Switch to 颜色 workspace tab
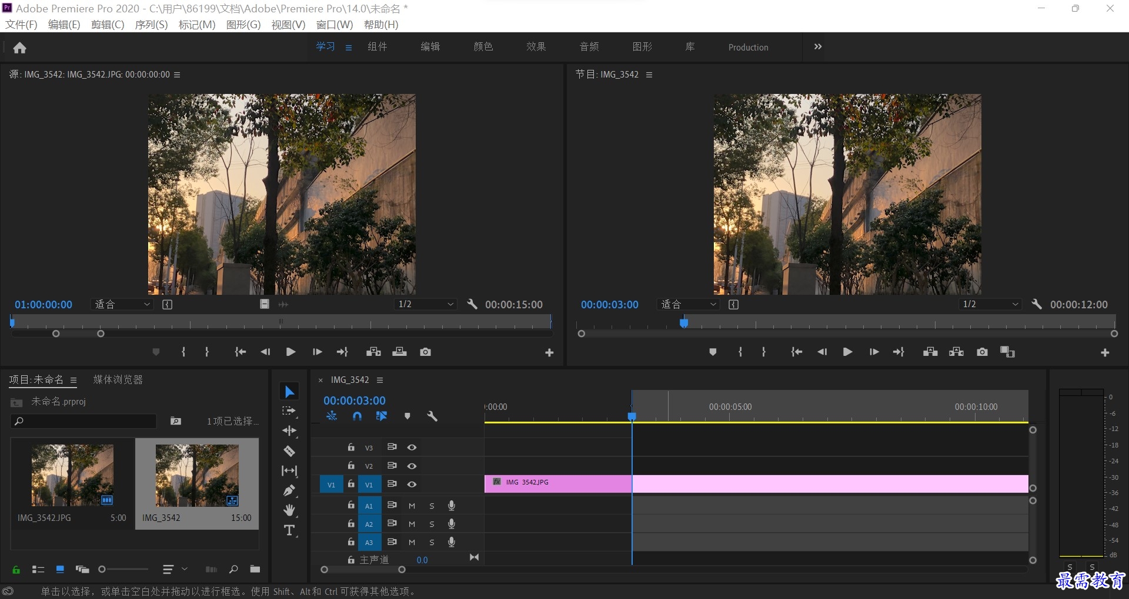 (x=483, y=47)
